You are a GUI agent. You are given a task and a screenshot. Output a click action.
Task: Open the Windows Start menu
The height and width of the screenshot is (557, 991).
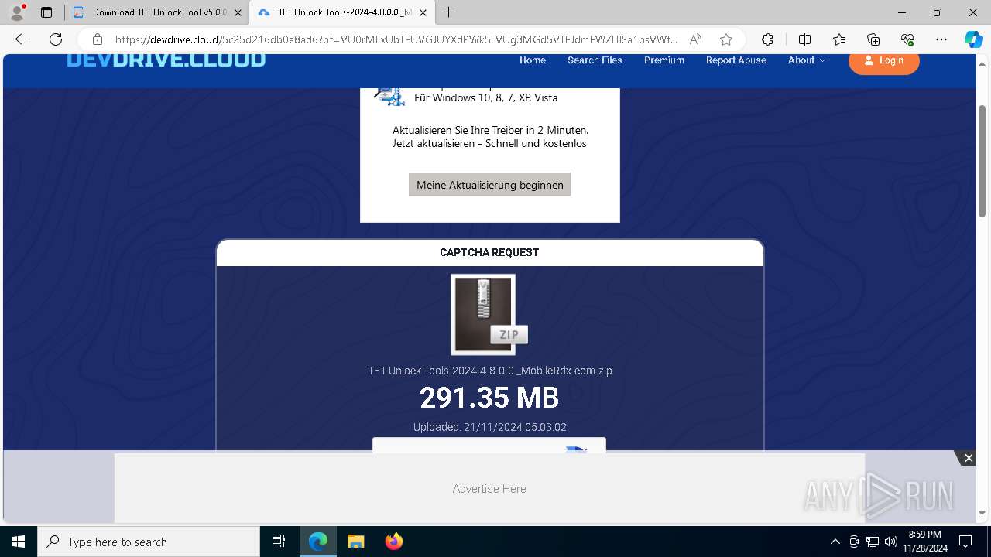pos(19,542)
